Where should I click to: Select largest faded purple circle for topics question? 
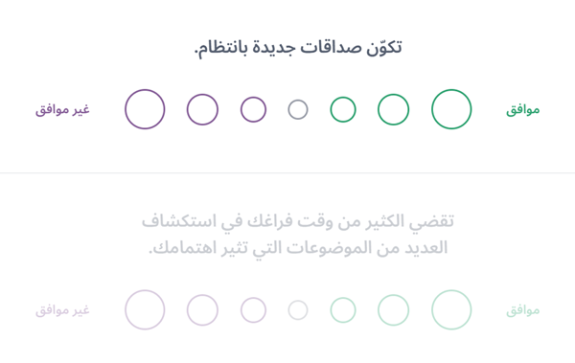tap(145, 309)
